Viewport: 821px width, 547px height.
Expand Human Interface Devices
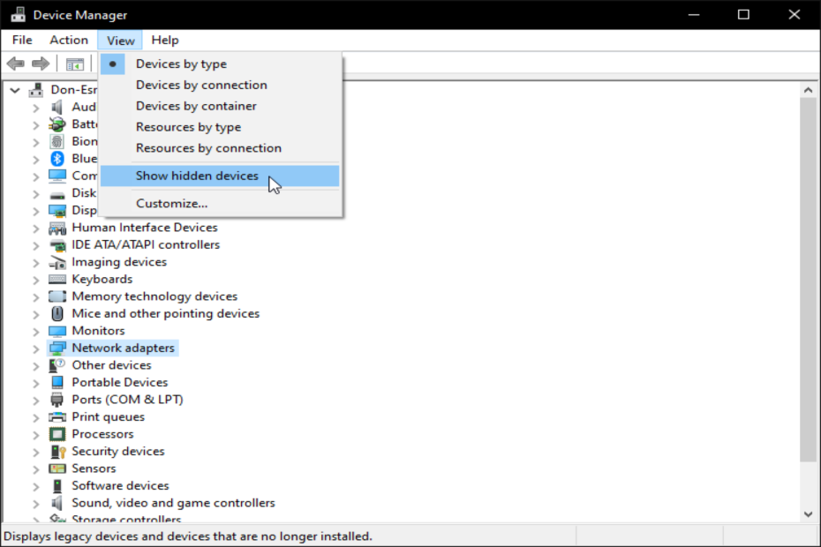click(x=35, y=229)
